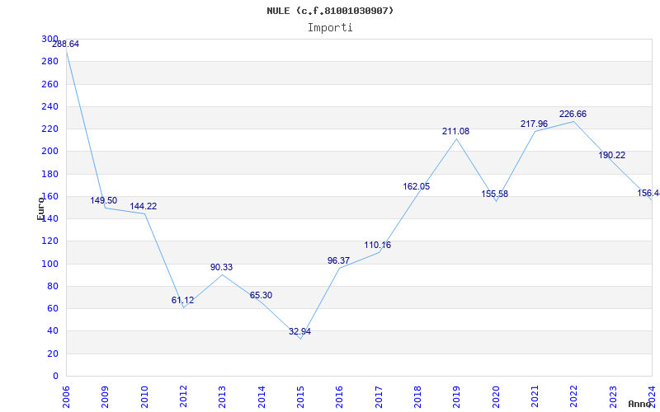Screen dimensions: 660x412
Task: Click the 2020 x-axis year label
Action: 496,397
